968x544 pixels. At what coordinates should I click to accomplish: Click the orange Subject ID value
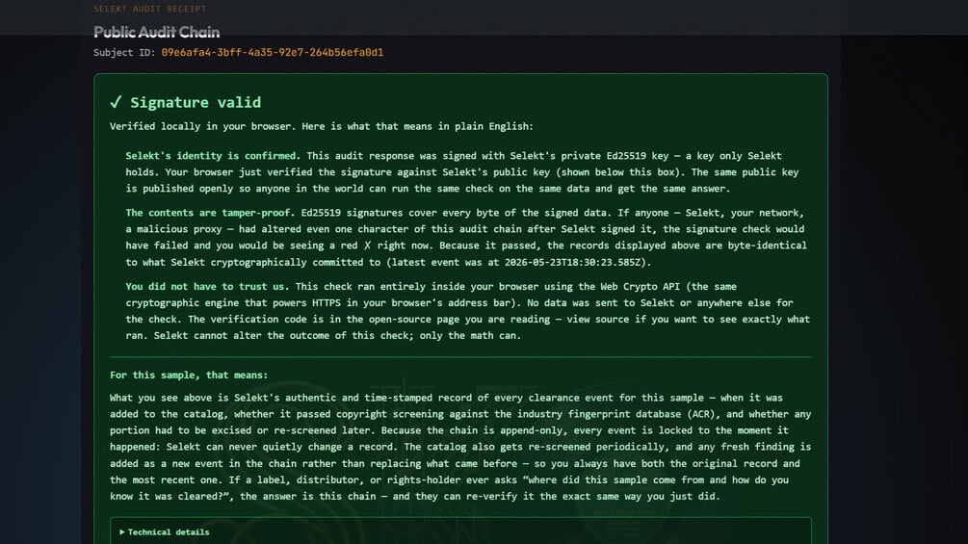click(273, 52)
